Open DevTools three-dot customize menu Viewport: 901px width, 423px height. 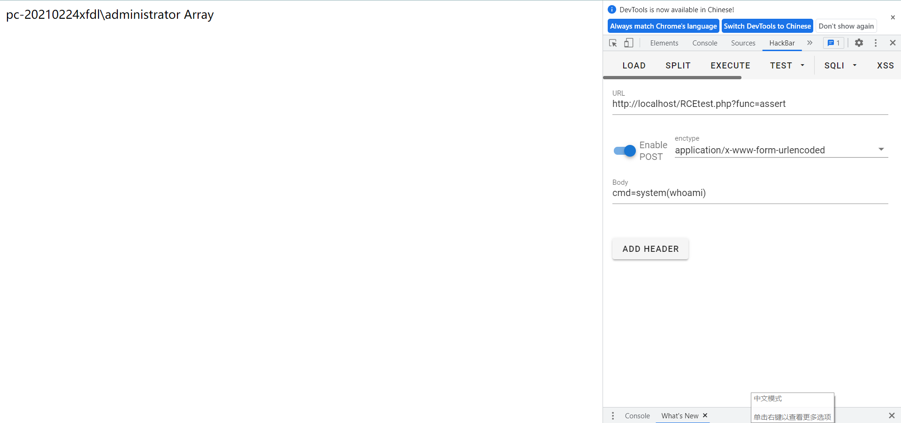[876, 43]
